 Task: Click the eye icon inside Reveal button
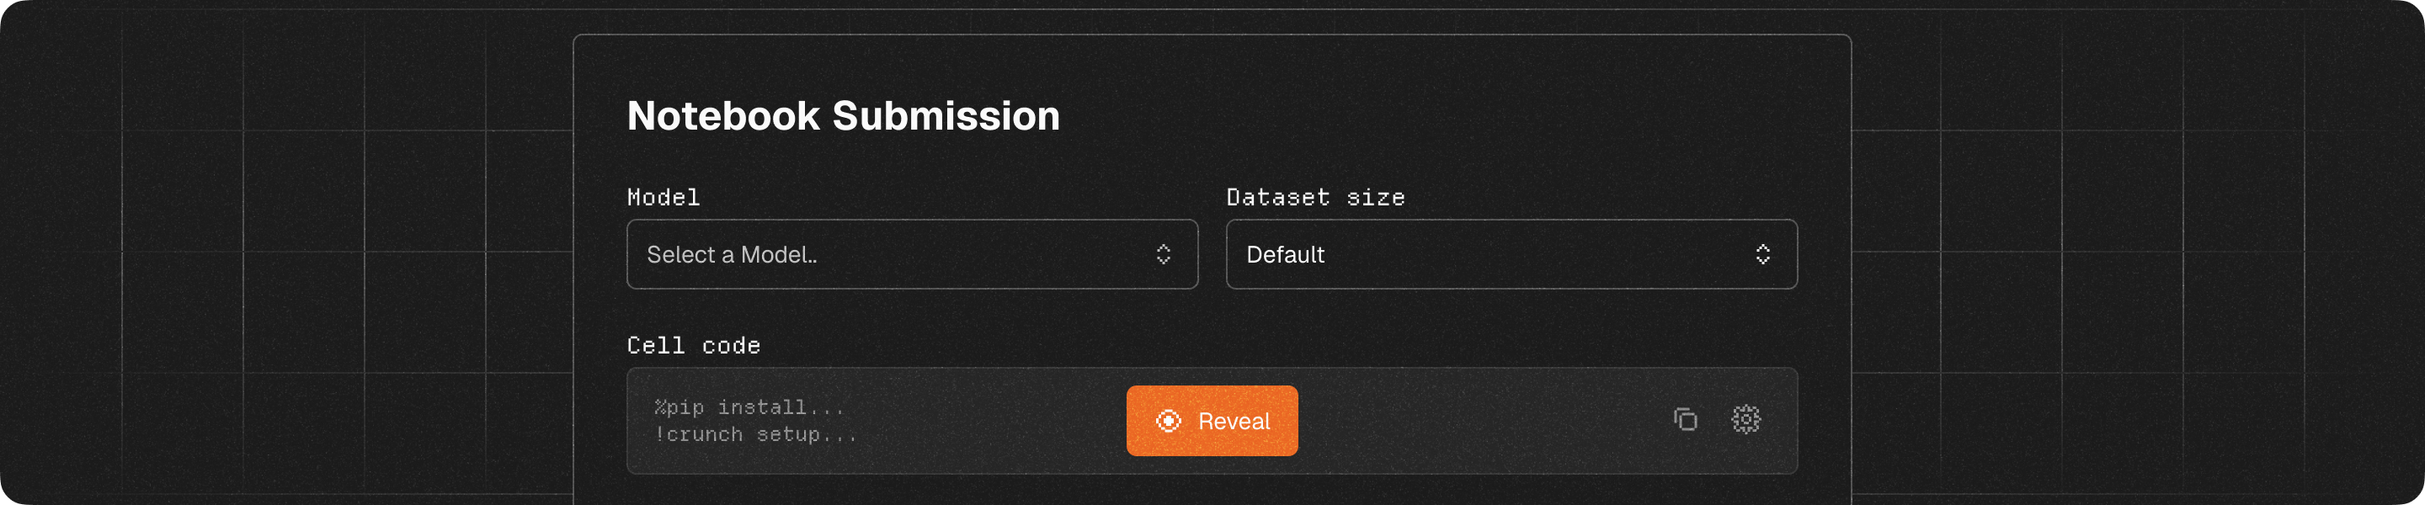[1168, 422]
